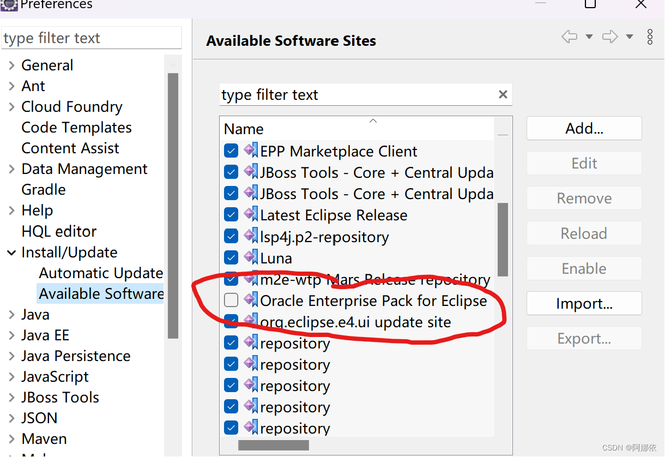665x457 pixels.
Task: Click the Import... button
Action: click(x=584, y=303)
